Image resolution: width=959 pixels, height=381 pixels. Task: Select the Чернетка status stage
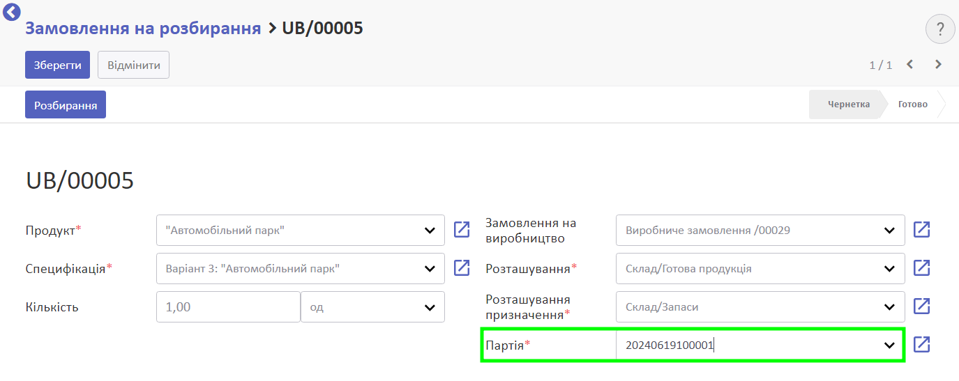(848, 104)
